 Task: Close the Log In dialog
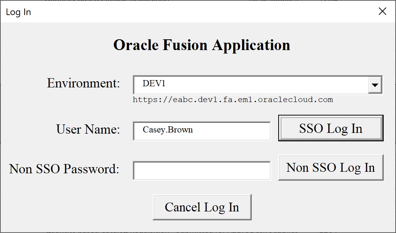click(382, 11)
